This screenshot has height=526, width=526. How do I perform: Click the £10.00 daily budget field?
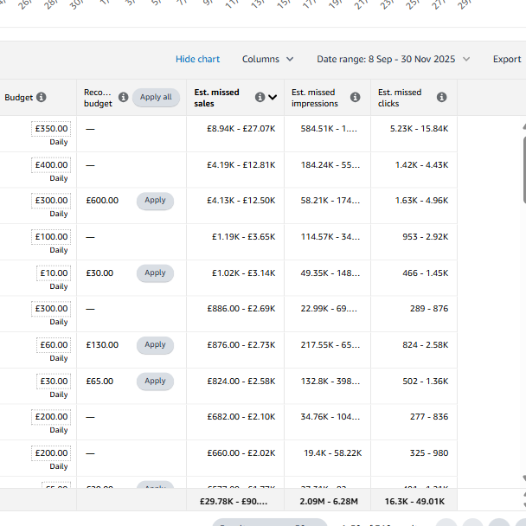(54, 273)
